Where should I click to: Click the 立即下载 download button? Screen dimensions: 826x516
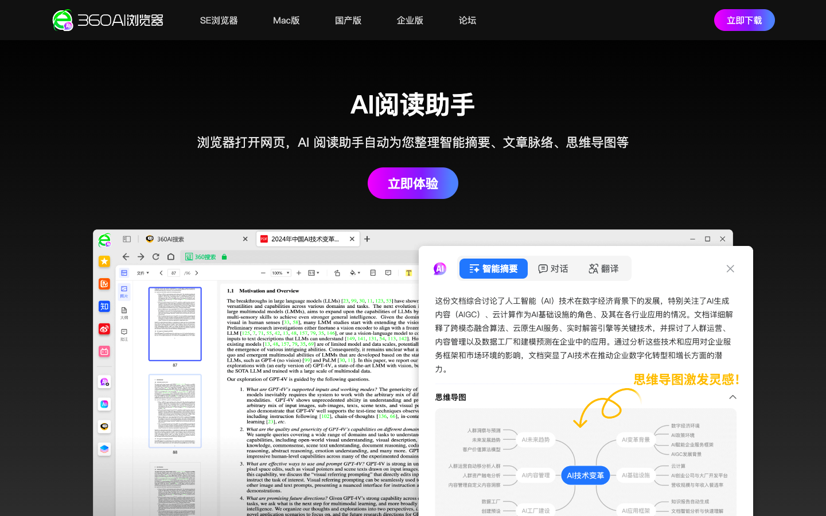coord(745,20)
